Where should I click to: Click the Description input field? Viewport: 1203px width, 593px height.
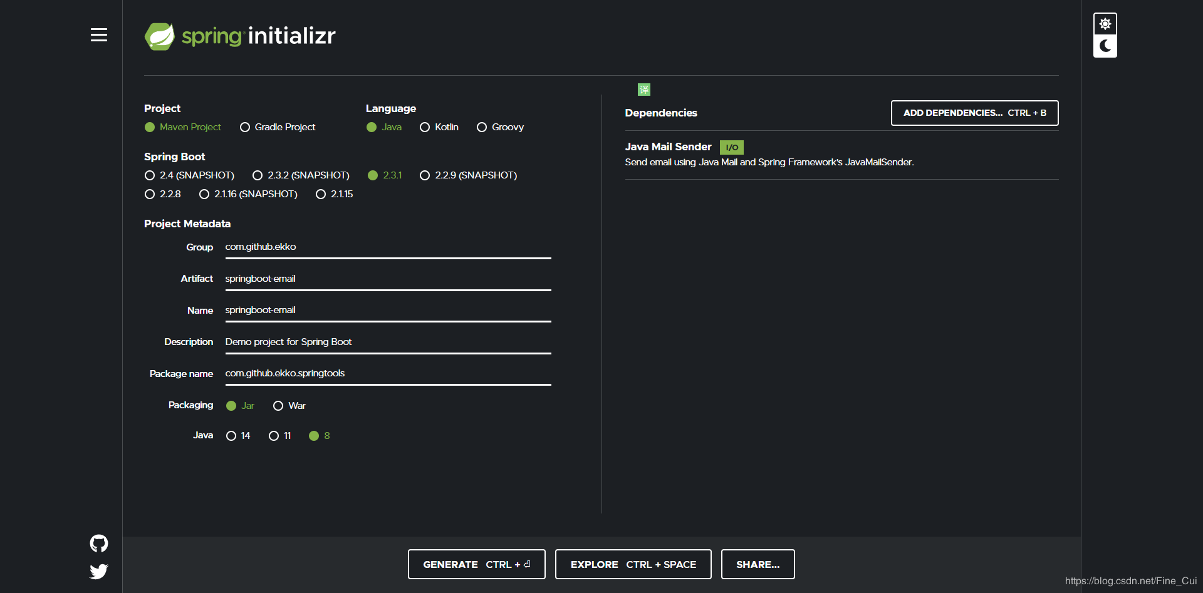388,343
